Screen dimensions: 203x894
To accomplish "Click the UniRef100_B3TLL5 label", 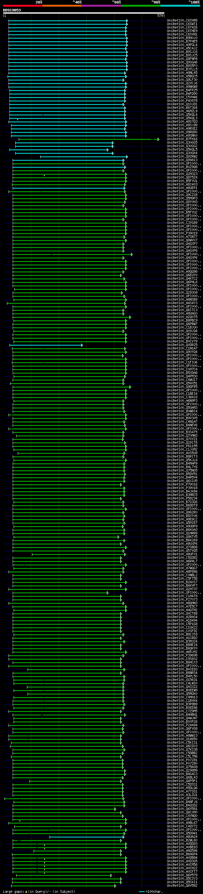I will click(x=182, y=69).
